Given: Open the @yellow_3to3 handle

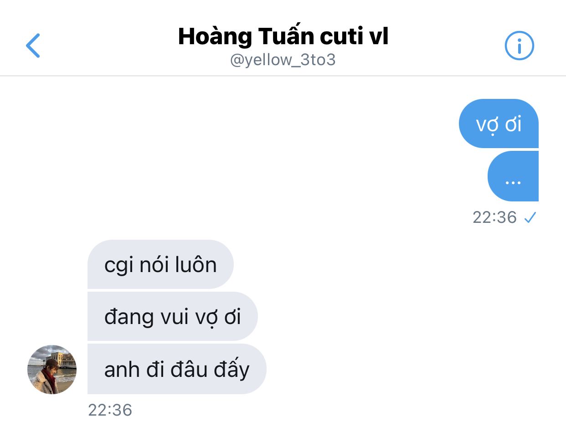Looking at the screenshot, I should [283, 60].
